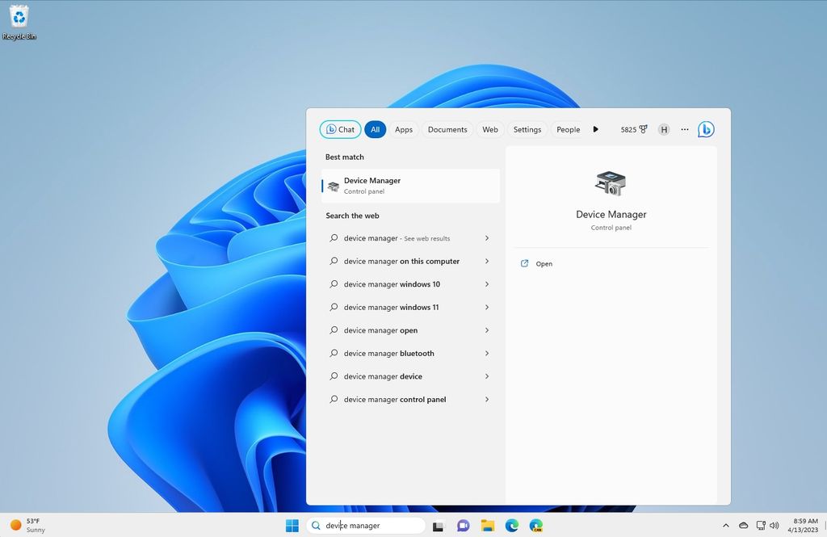
Task: Open the weather widget showing 53°F Sunny
Action: pos(27,526)
